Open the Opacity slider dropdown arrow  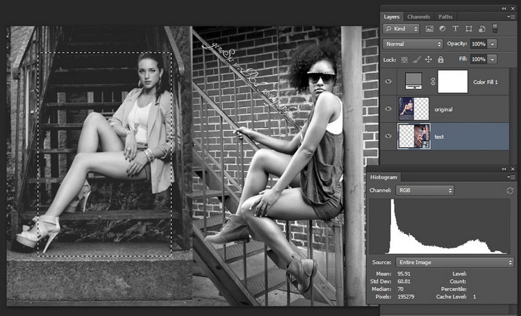tap(493, 44)
